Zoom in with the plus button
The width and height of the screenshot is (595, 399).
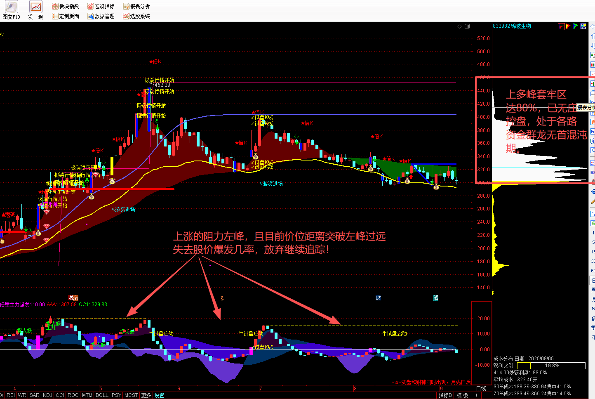click(476, 395)
